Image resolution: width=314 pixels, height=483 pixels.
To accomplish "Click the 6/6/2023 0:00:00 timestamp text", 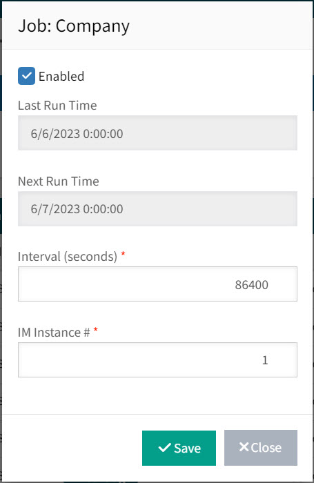I will coord(77,134).
